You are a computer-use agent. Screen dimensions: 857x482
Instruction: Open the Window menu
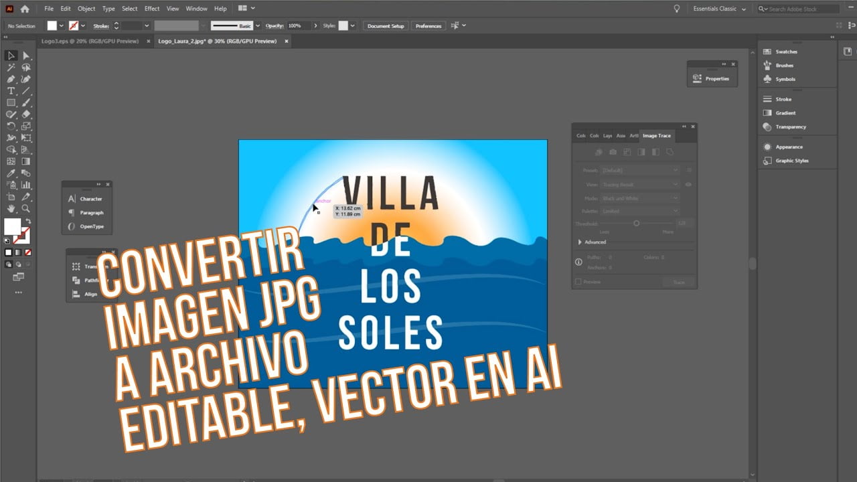(x=196, y=8)
